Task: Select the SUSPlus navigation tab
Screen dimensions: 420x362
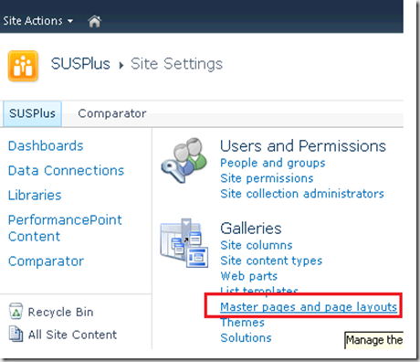Action: coord(32,113)
